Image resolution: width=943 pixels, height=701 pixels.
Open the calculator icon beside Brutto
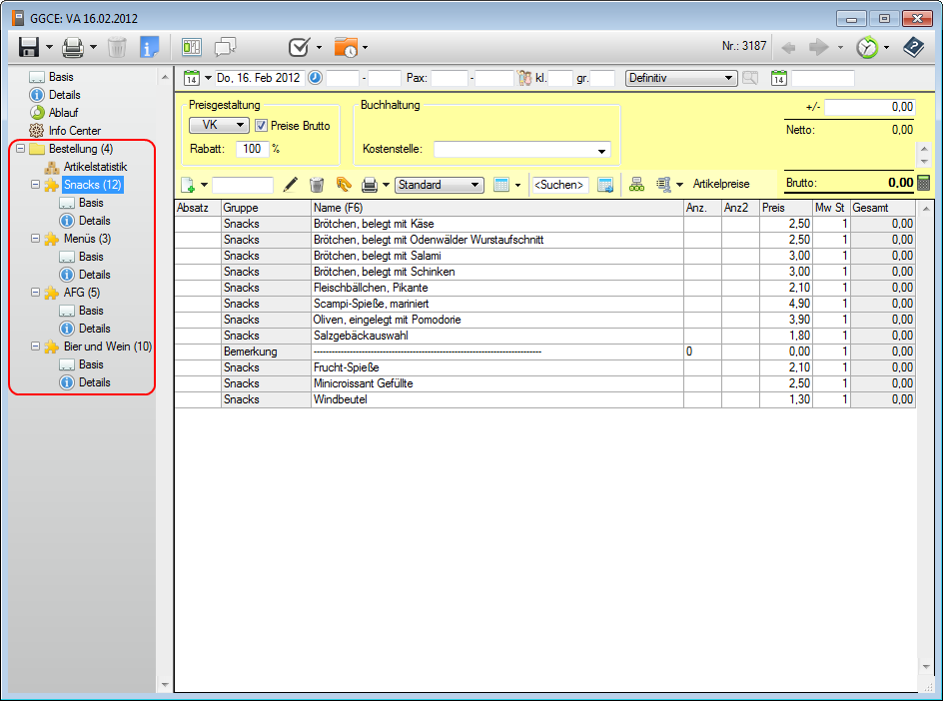coord(923,183)
